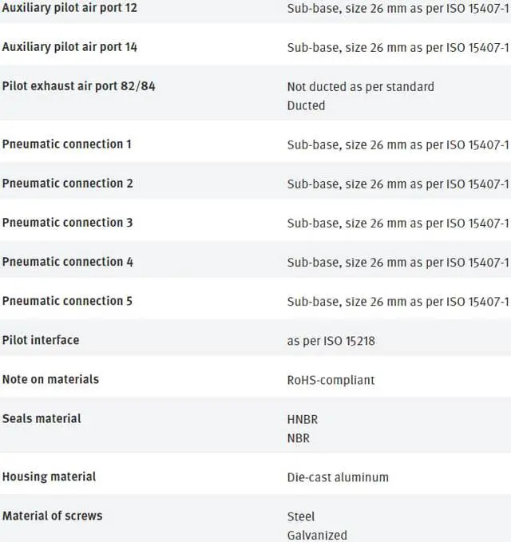
Task: Click the "Pilot interface" label
Action: pos(41,339)
